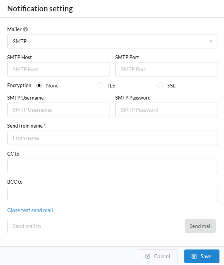224x265 pixels.
Task: Focus the SMTP Host input field
Action: (x=59, y=69)
